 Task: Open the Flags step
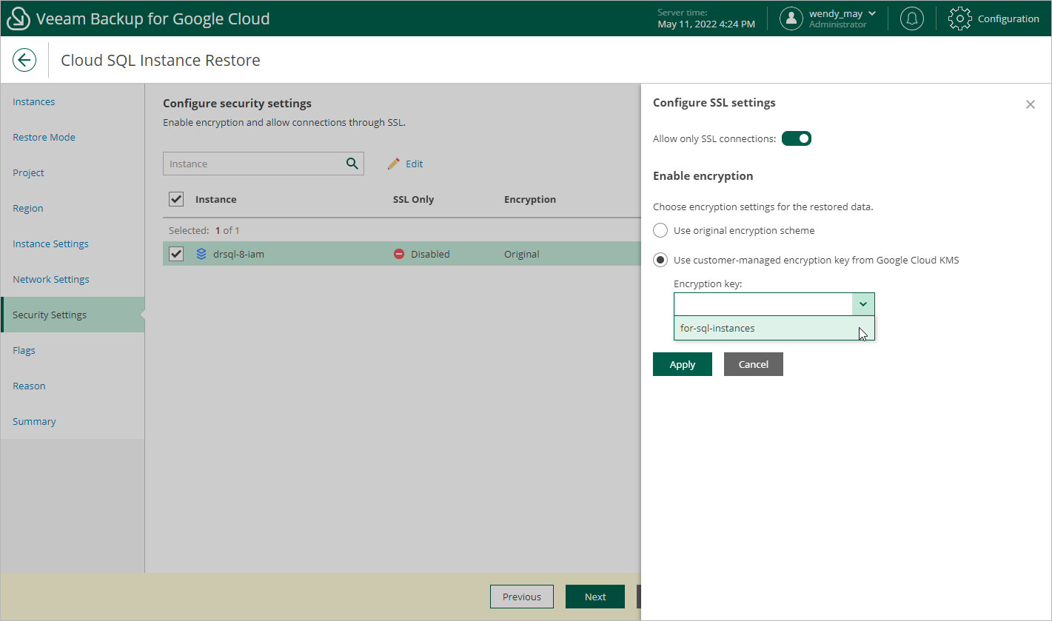pyautogui.click(x=24, y=350)
